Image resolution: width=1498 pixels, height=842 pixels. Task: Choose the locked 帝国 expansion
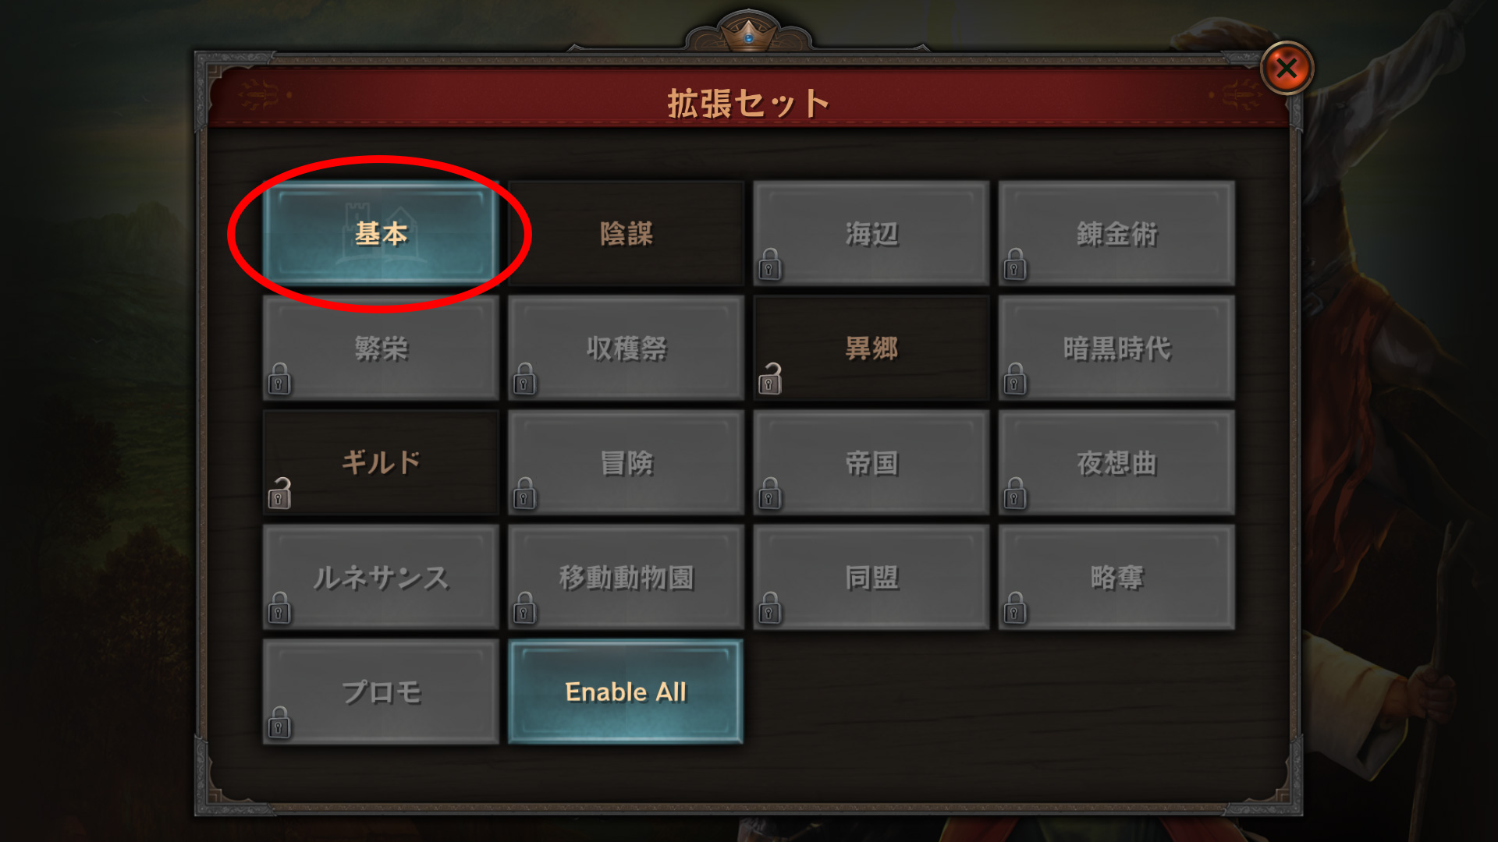[871, 462]
